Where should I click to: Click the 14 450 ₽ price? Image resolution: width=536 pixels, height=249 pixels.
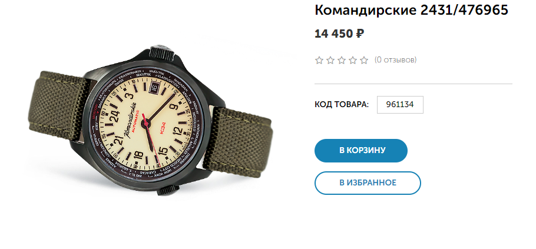(x=339, y=34)
